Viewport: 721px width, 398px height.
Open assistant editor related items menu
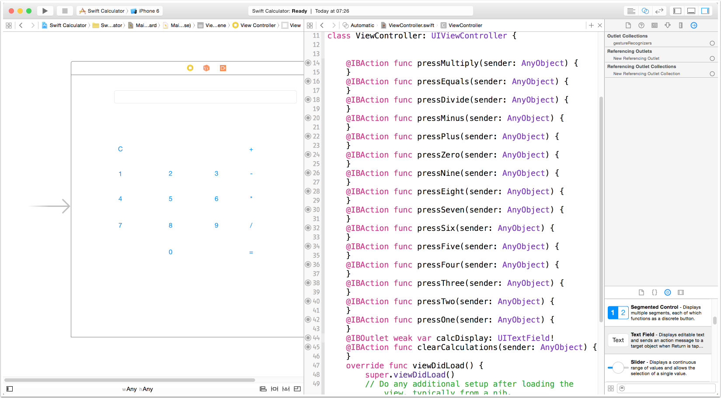(x=310, y=25)
